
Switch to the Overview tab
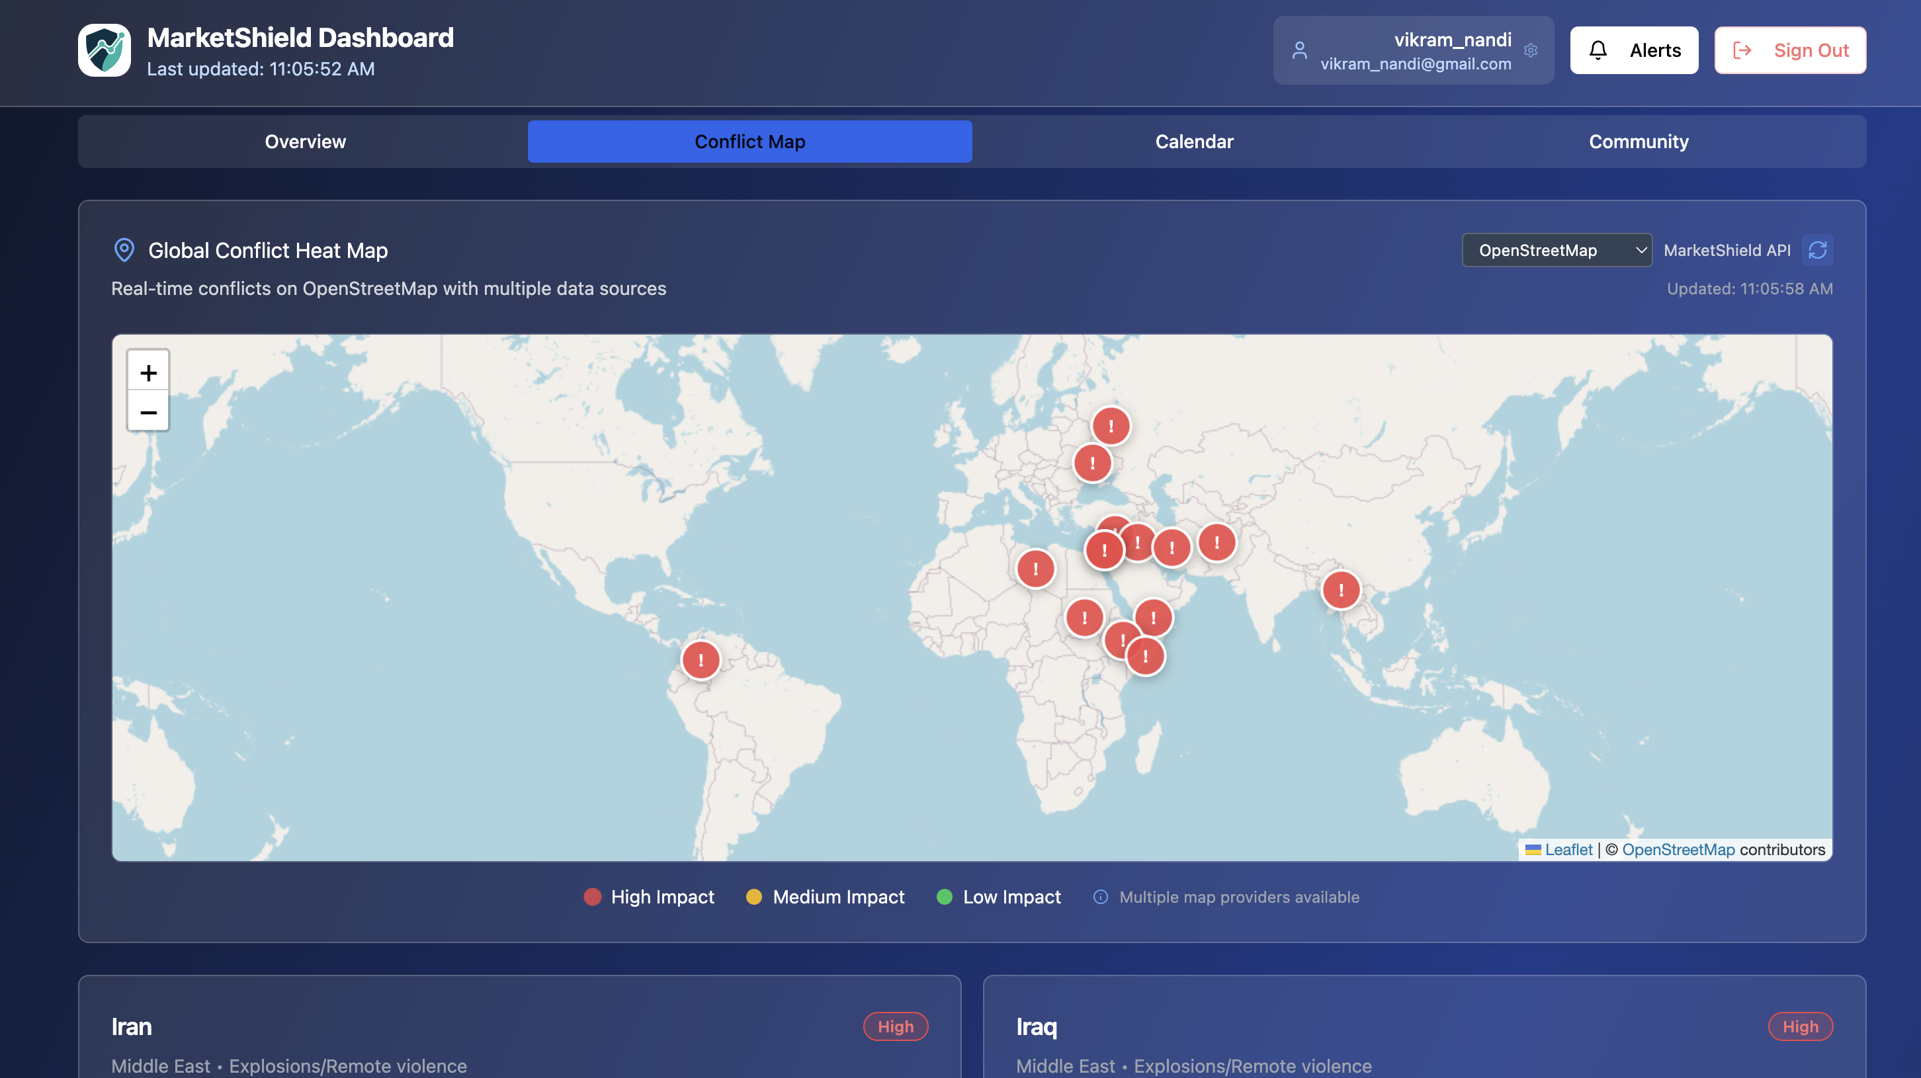pyautogui.click(x=305, y=142)
